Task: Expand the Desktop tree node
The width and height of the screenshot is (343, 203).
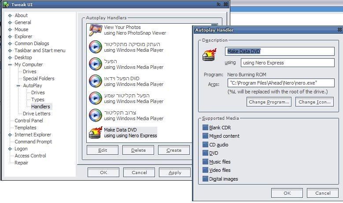Action: (x=10, y=57)
